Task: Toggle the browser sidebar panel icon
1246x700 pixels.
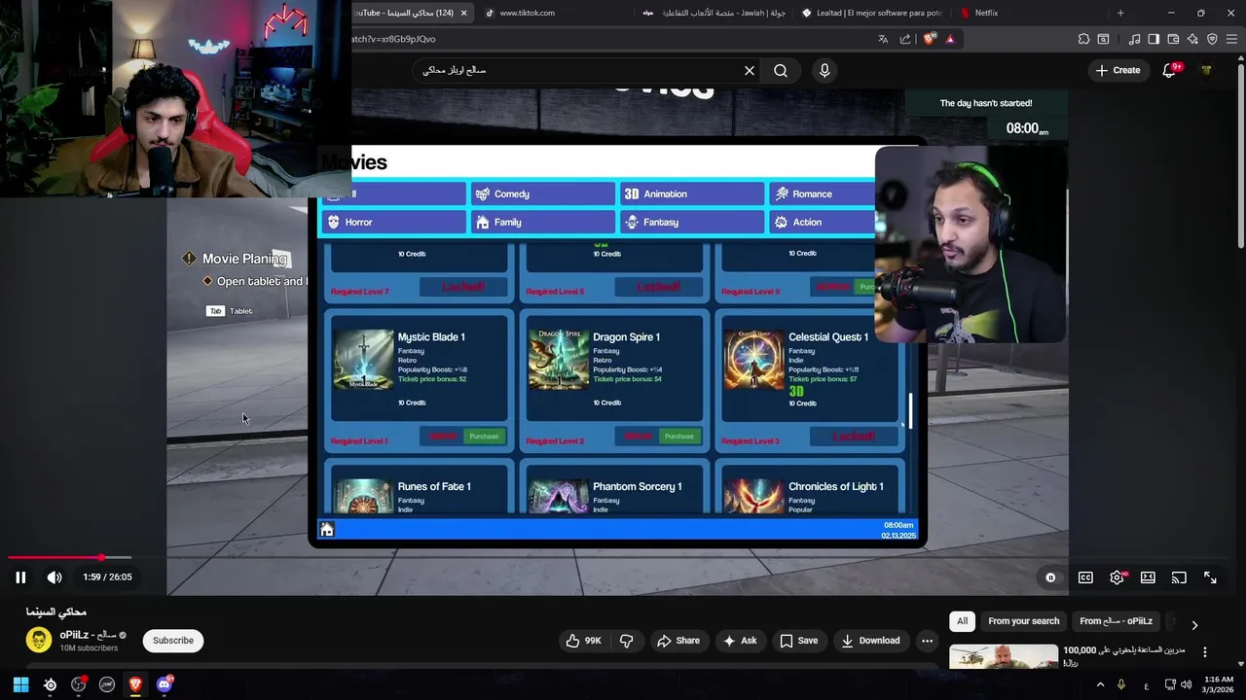Action: [1154, 39]
